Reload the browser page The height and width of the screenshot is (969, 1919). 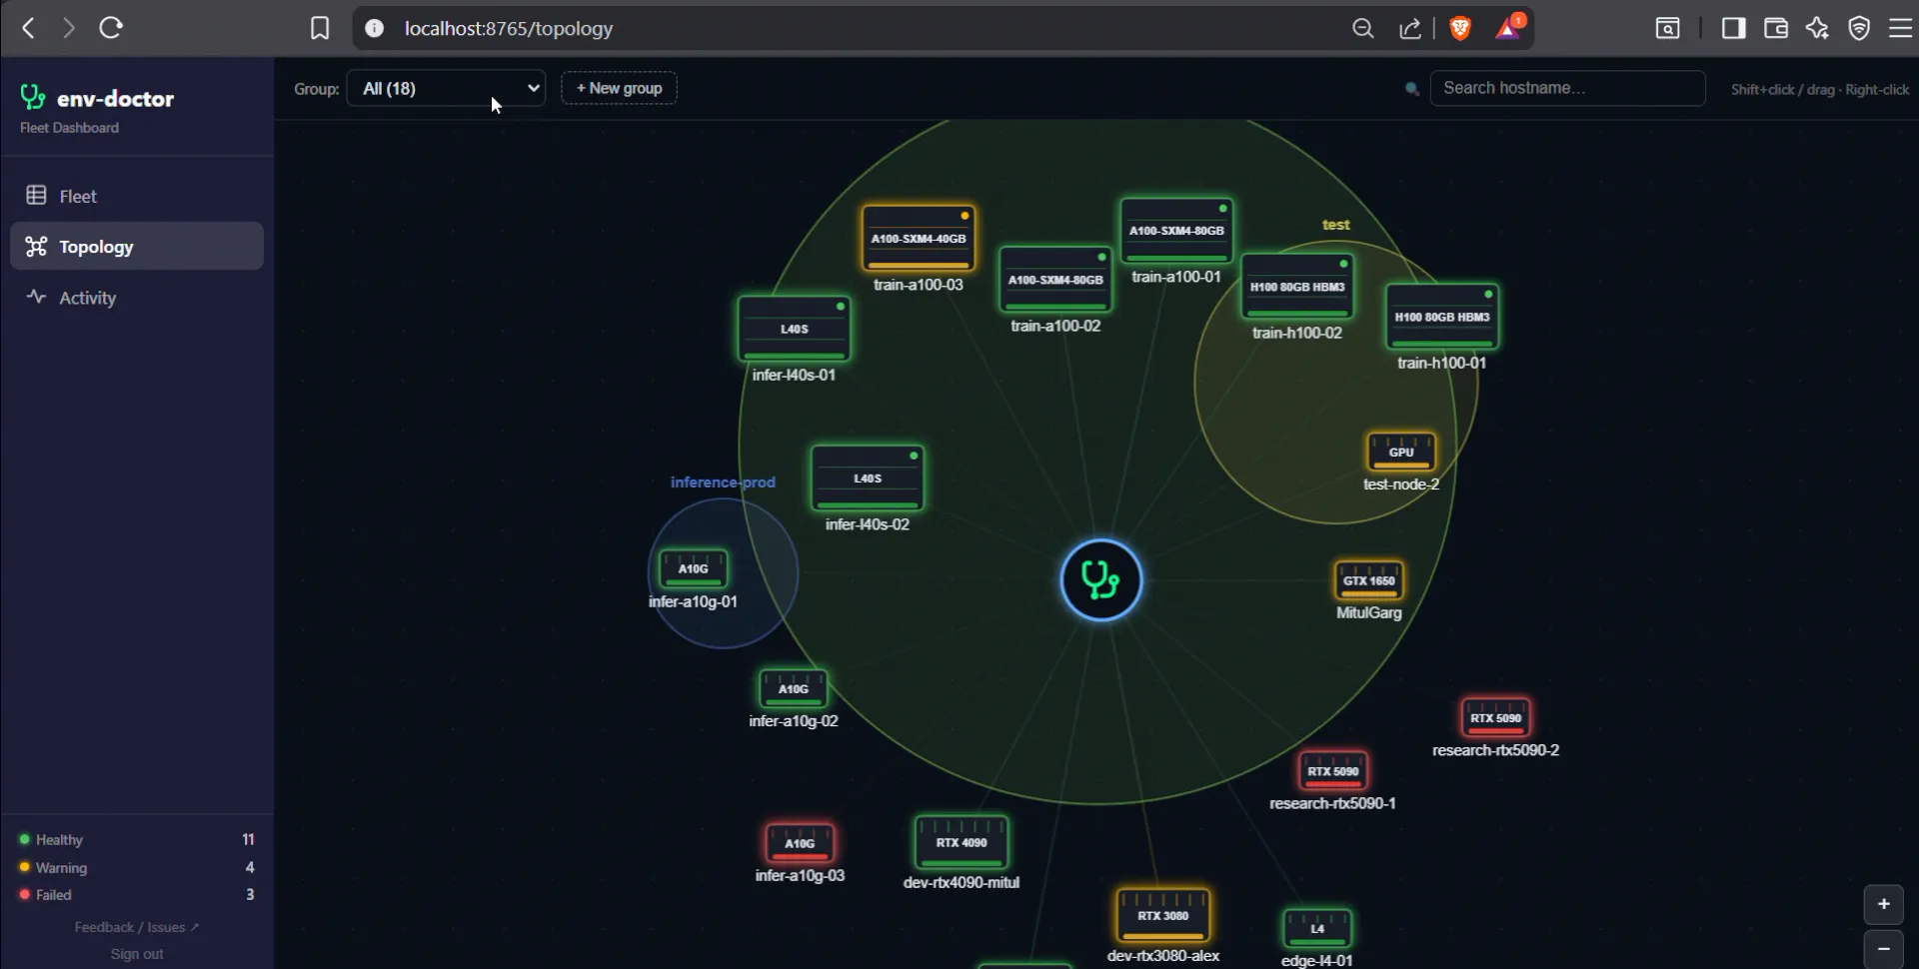click(x=111, y=28)
